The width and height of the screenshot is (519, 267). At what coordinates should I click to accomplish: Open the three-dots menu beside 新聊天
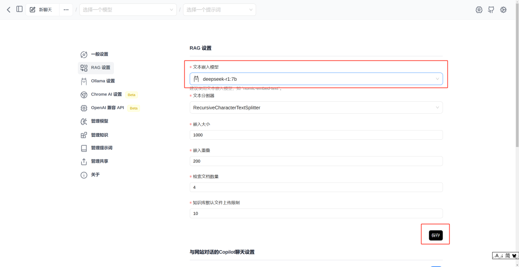coord(66,10)
